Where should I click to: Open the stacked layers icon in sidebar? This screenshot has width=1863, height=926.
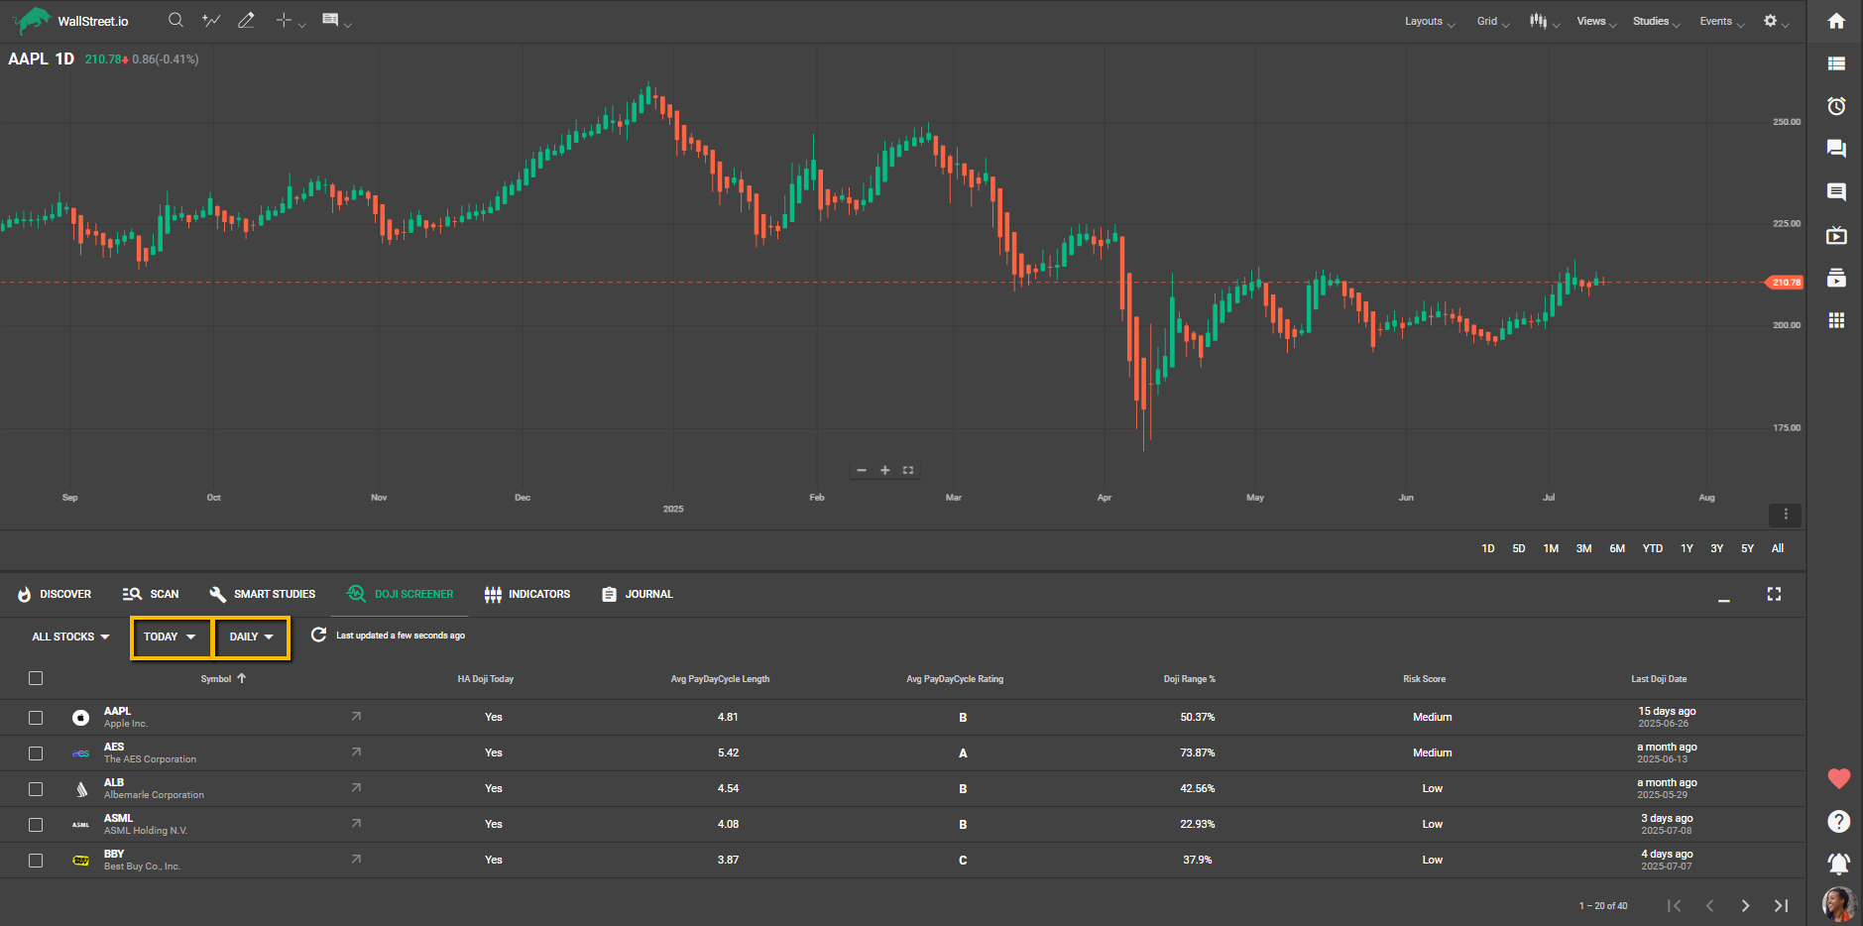(1836, 278)
